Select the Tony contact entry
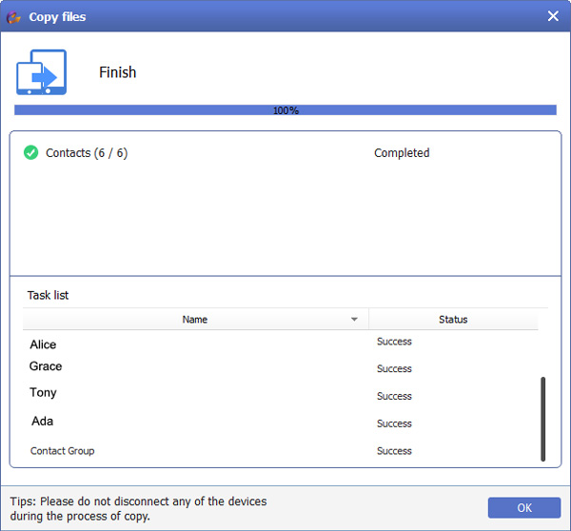Screen dimensions: 571x531 [x=43, y=392]
